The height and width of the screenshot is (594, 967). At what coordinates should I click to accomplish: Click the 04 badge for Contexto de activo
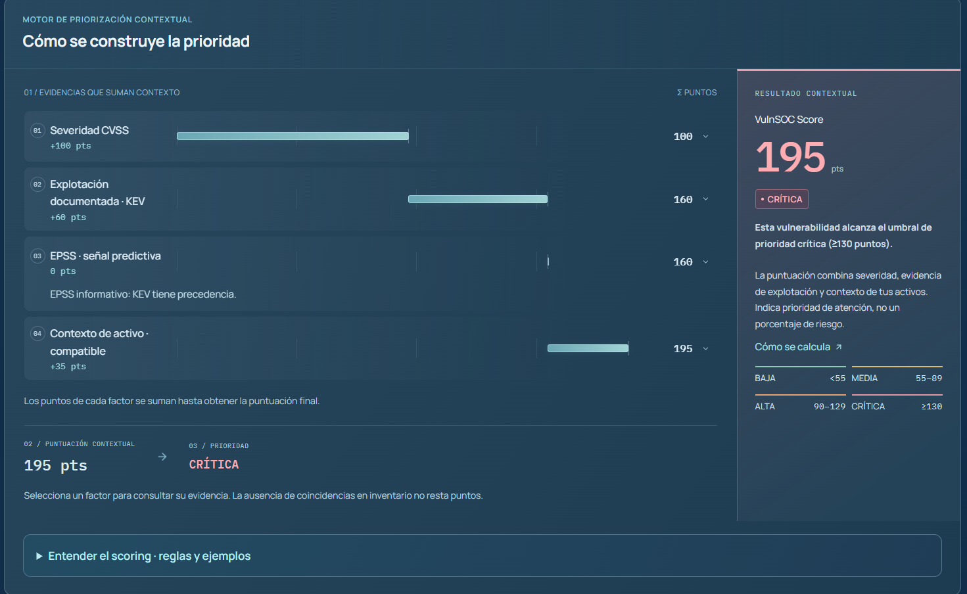click(x=37, y=334)
